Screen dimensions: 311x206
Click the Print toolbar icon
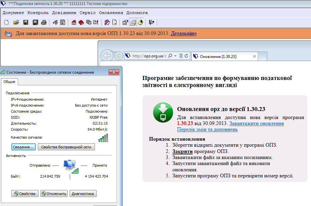(x=43, y=22)
